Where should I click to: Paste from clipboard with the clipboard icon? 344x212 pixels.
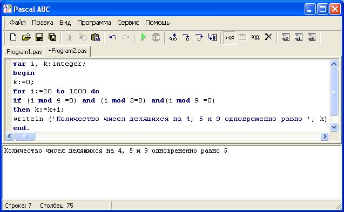96,37
